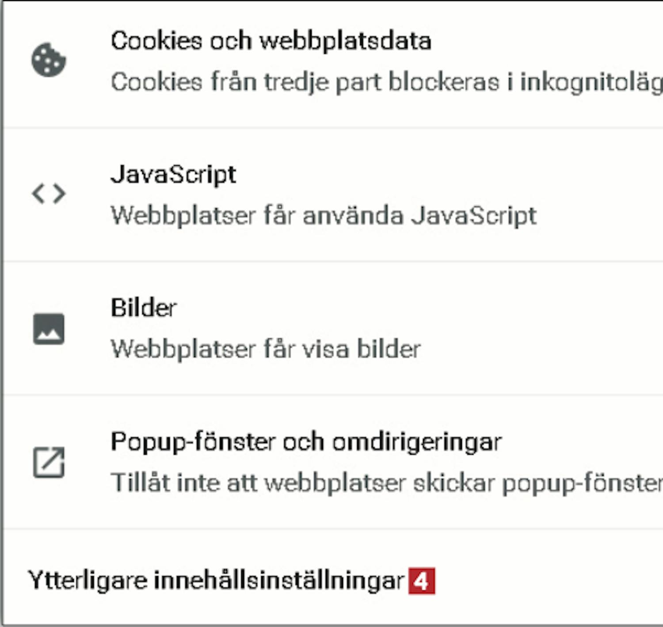The image size is (663, 627).
Task: Click divider above Ytterligare innehållsinställningar
Action: point(334,528)
